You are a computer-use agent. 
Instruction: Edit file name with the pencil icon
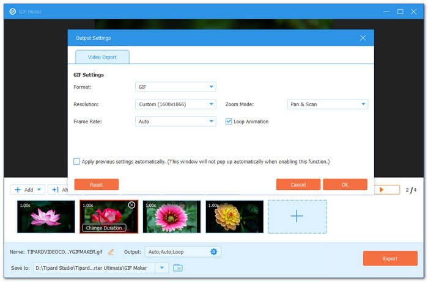click(x=111, y=252)
